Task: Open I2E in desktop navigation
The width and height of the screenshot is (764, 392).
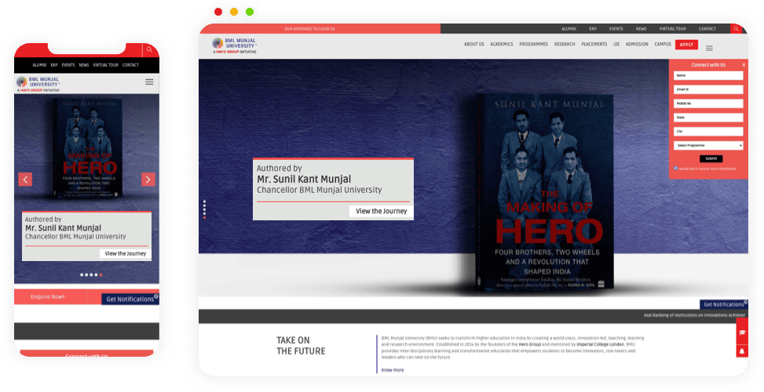Action: [x=616, y=44]
